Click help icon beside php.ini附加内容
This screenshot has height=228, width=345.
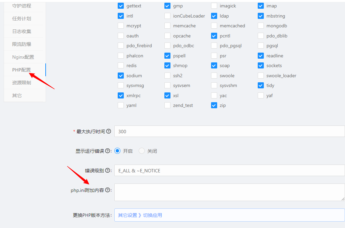click(x=108, y=190)
